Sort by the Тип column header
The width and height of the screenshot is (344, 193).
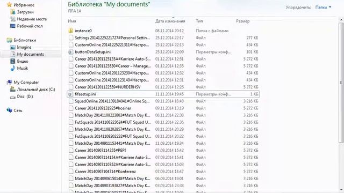[x=199, y=21]
